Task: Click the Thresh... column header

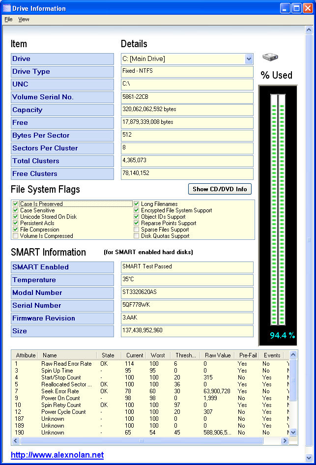Action: (x=185, y=355)
